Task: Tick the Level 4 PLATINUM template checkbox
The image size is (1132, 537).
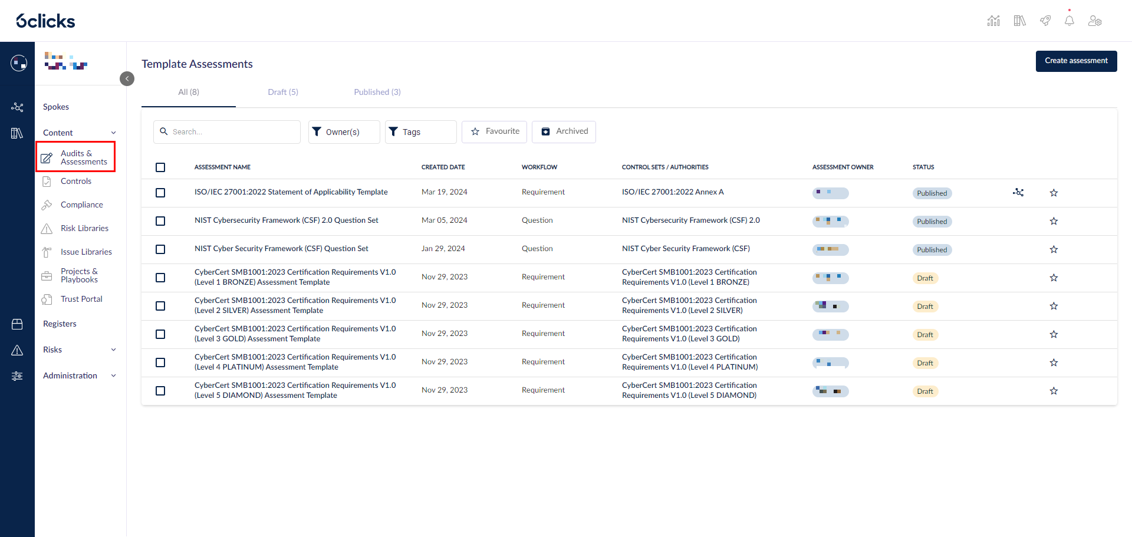Action: 160,363
